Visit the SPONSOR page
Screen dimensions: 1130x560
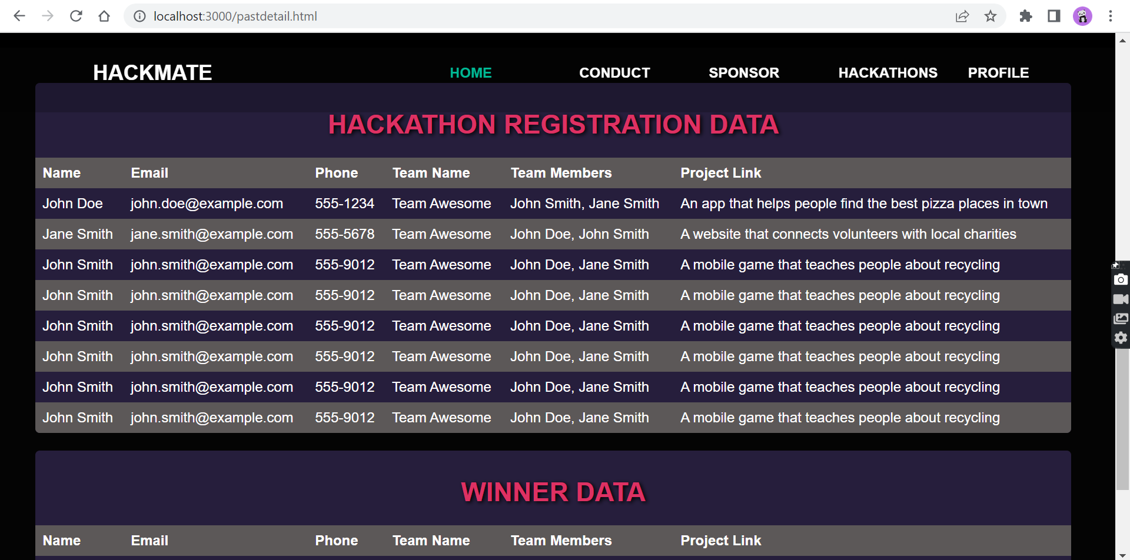click(x=744, y=72)
